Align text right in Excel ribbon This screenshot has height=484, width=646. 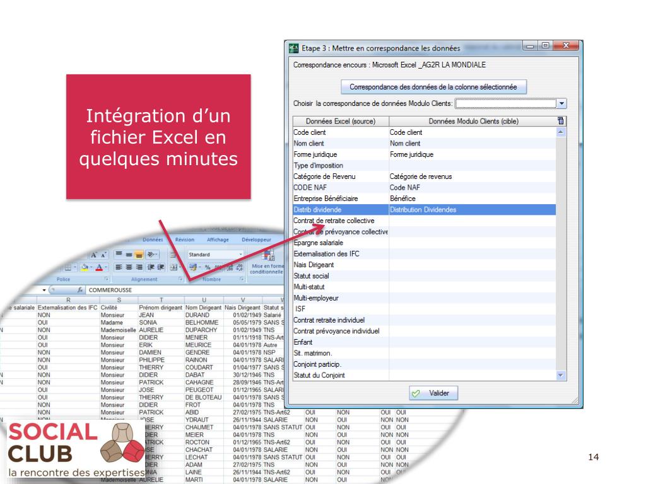pos(139,267)
